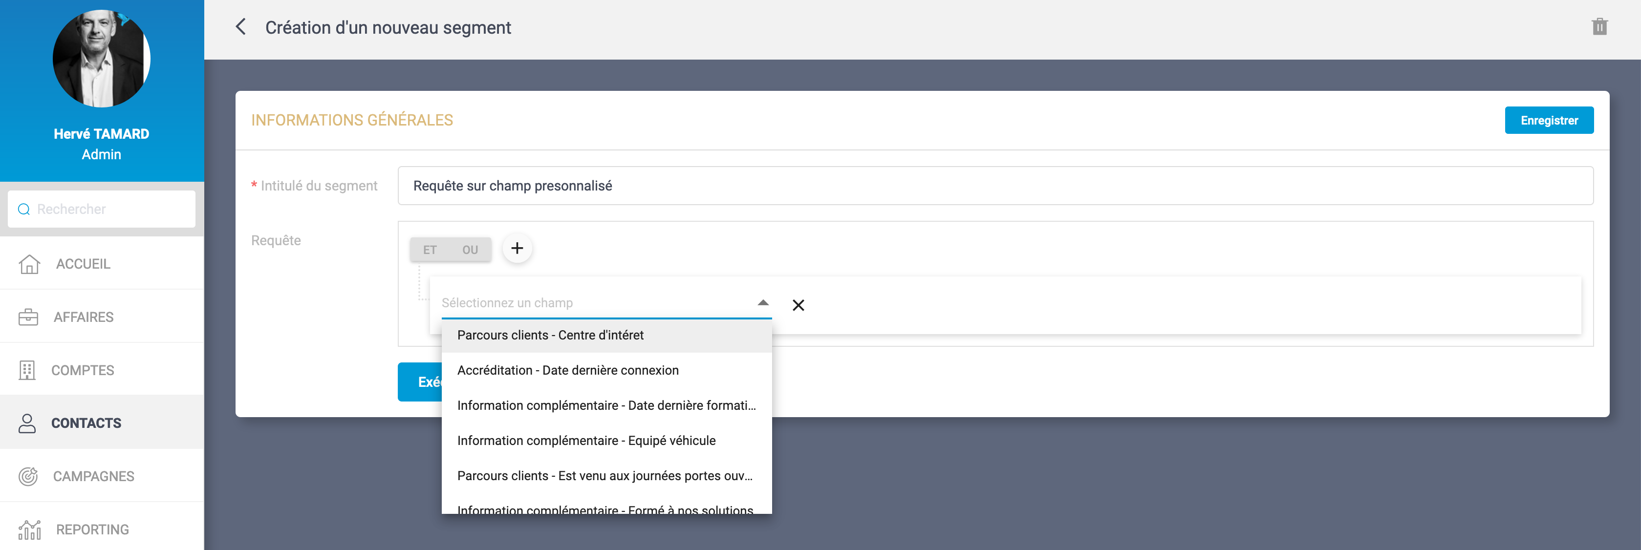Click the back arrow next to the page title
This screenshot has height=550, width=1641.
(241, 27)
